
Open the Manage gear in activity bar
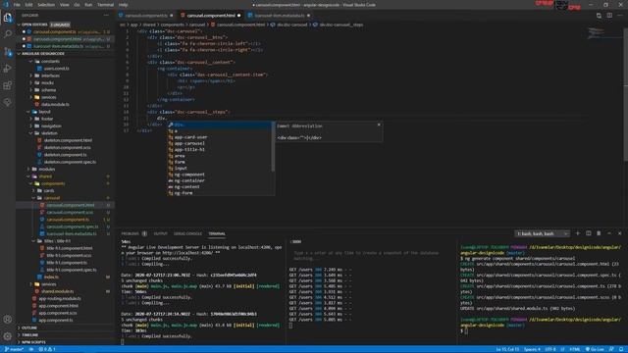[x=8, y=336]
